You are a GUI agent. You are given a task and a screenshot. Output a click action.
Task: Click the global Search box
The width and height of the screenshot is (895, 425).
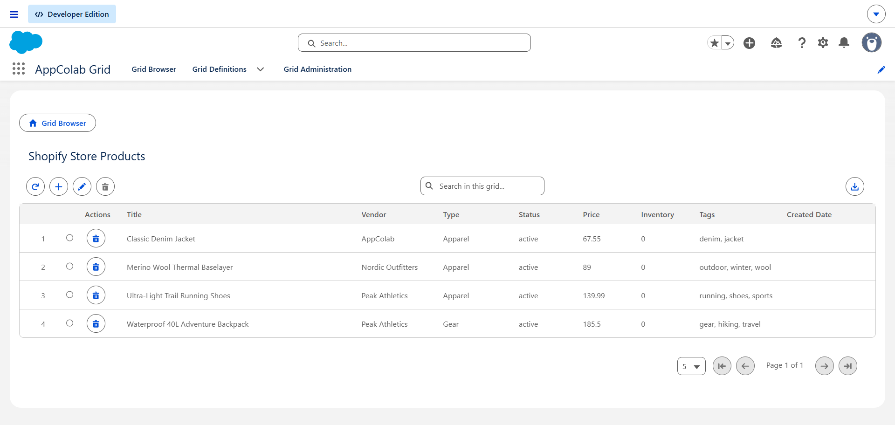coord(414,43)
